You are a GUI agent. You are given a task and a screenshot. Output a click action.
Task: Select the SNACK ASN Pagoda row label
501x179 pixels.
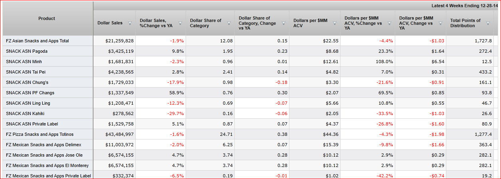coord(24,51)
